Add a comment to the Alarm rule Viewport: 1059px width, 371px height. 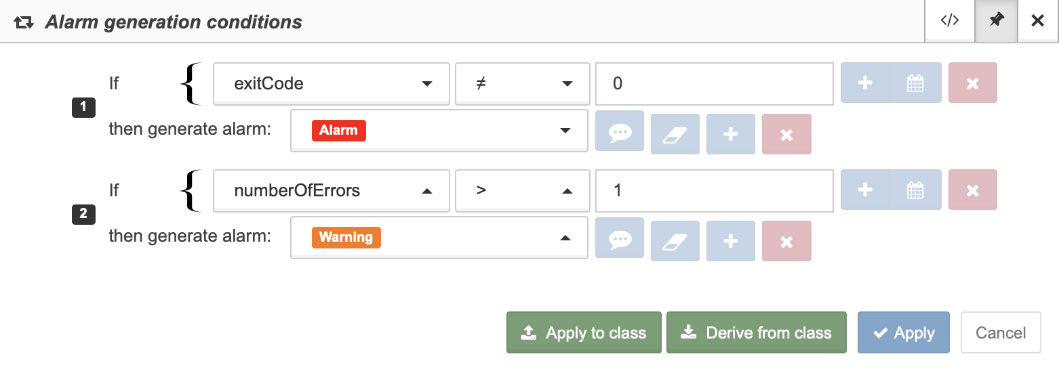pyautogui.click(x=620, y=131)
